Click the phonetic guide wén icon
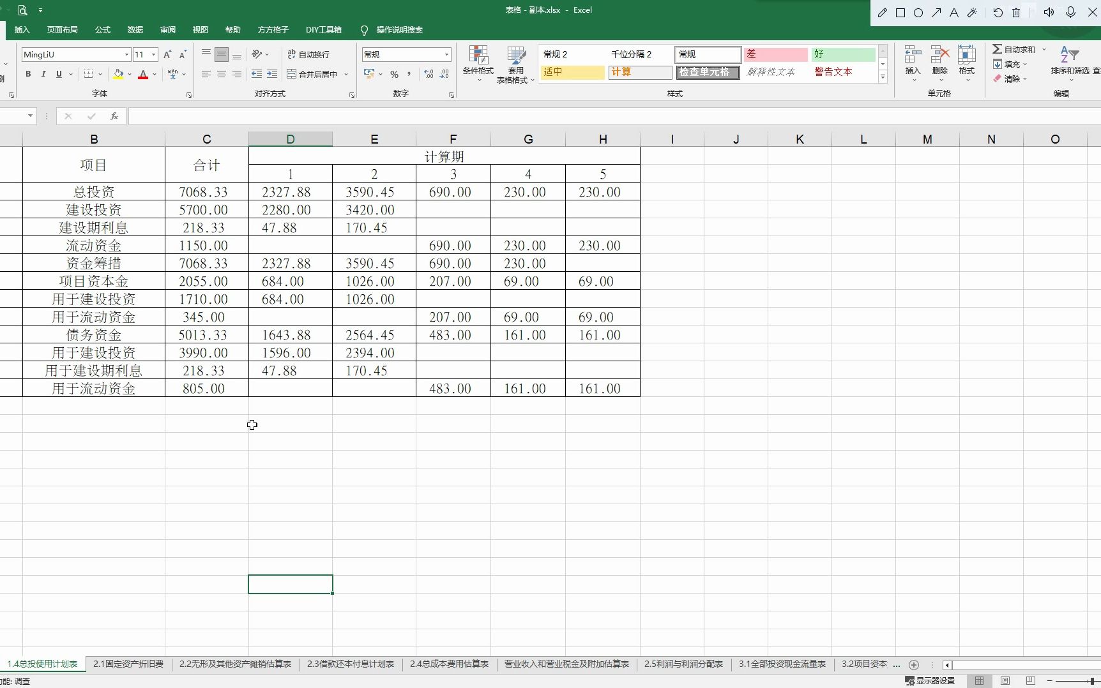This screenshot has width=1101, height=688. (172, 74)
